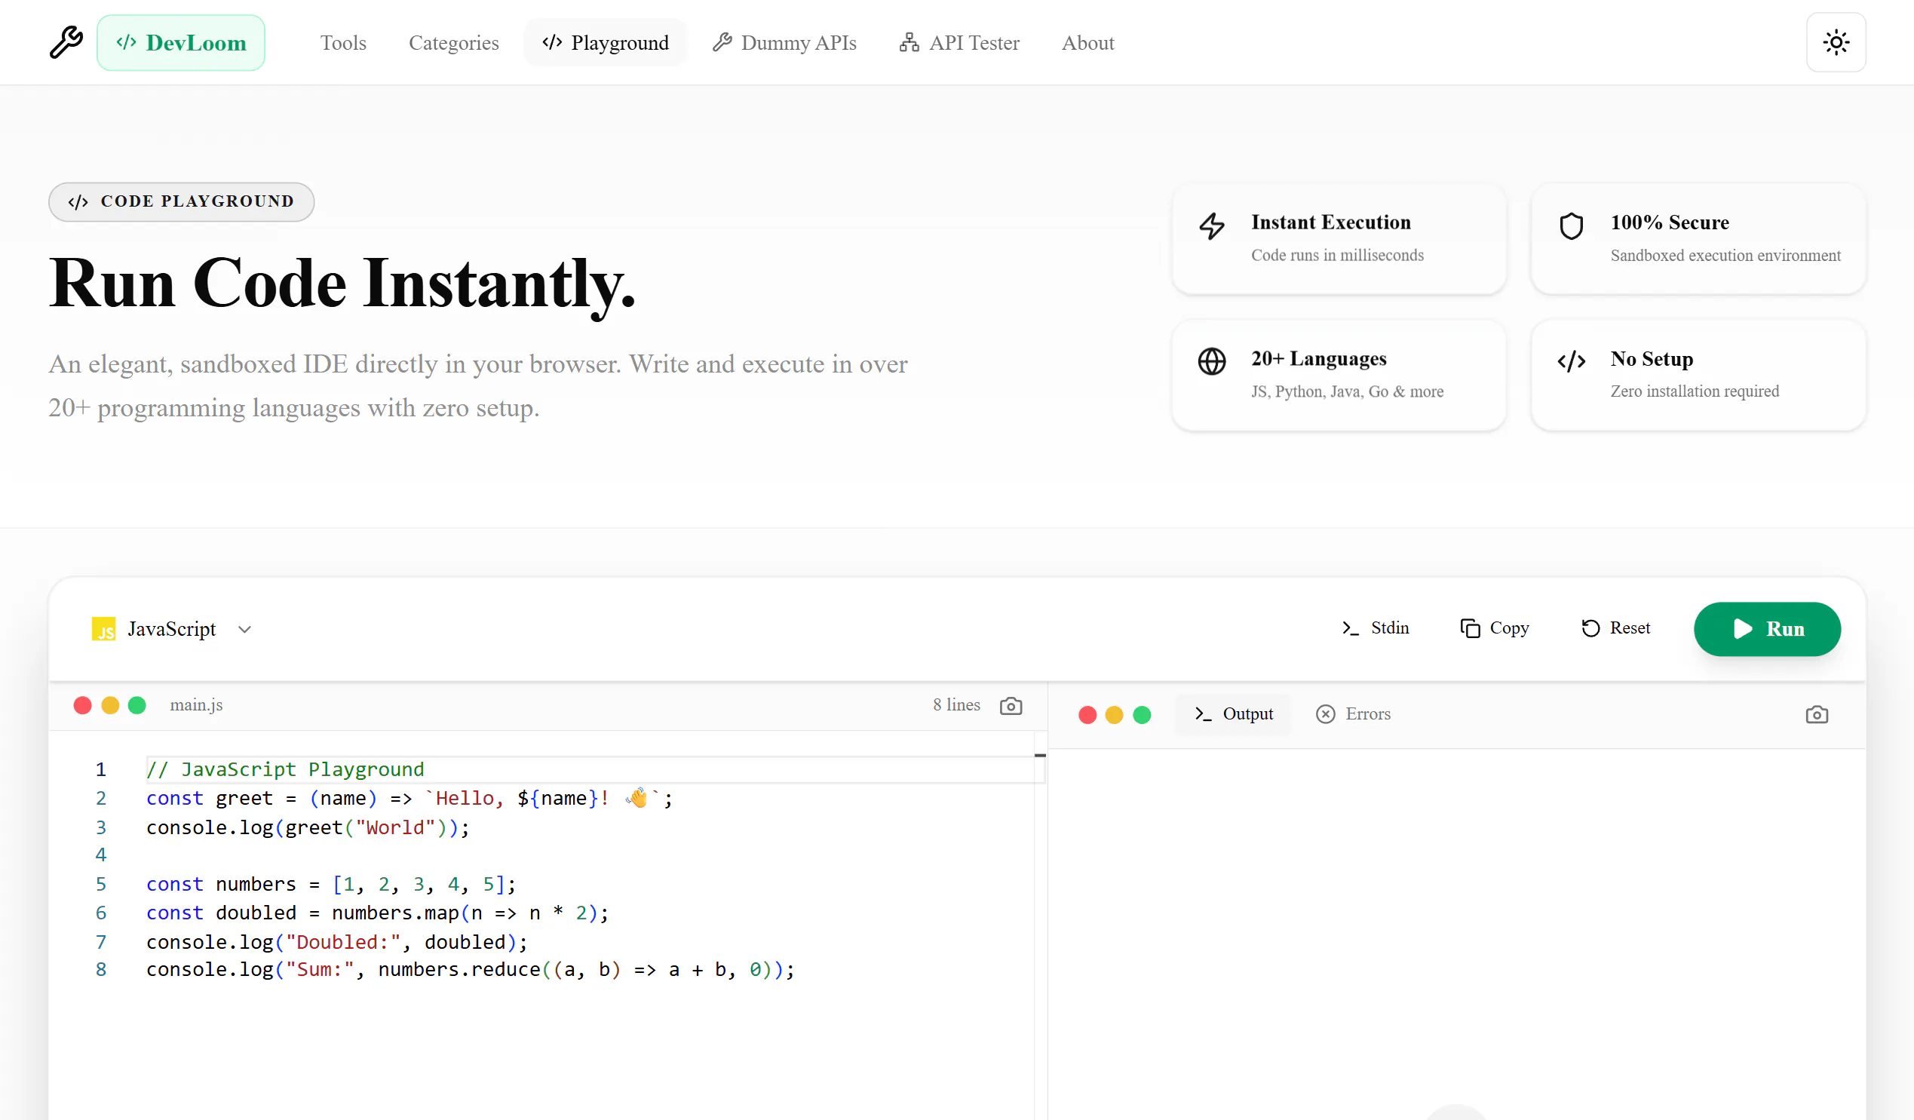
Task: Click the code icon in DevLoom badge
Action: [x=126, y=42]
